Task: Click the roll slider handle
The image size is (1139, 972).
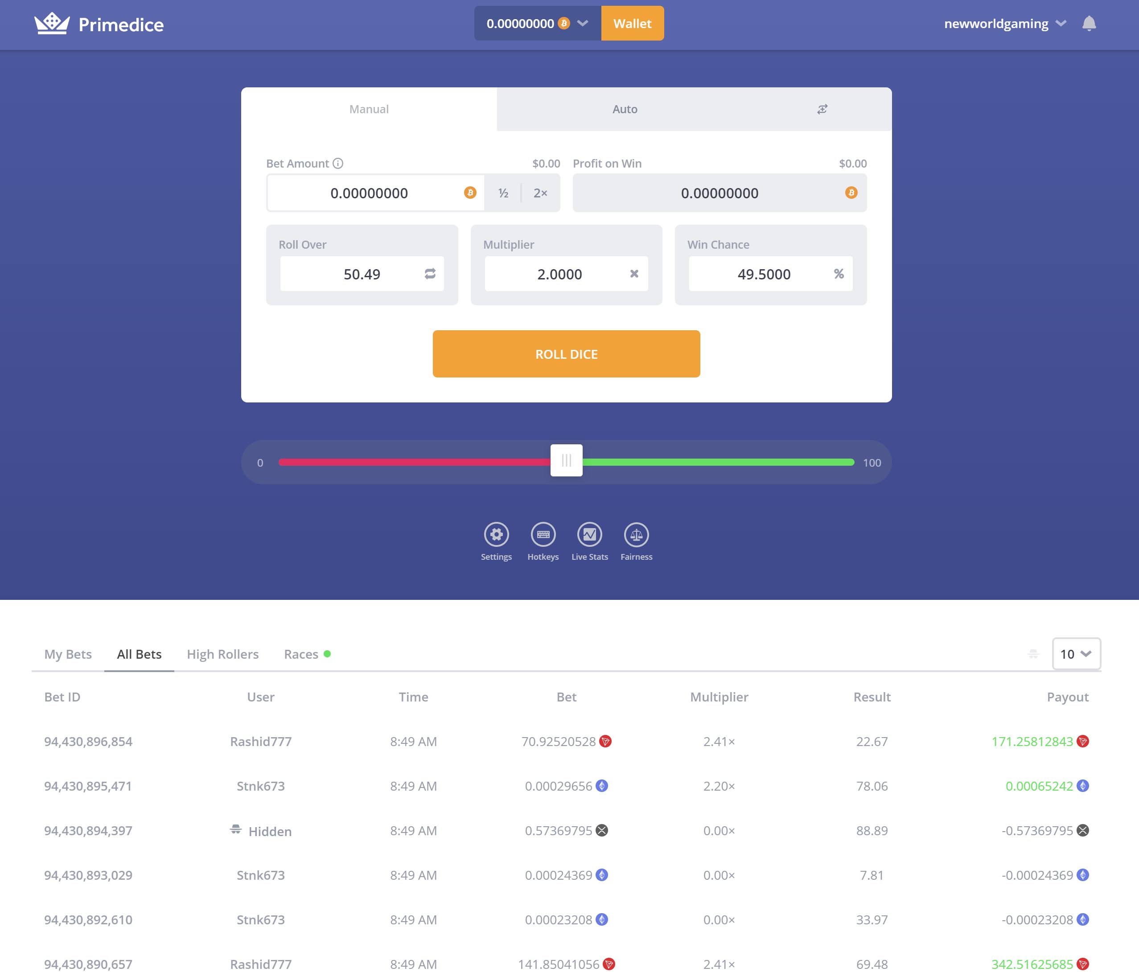Action: pyautogui.click(x=566, y=460)
